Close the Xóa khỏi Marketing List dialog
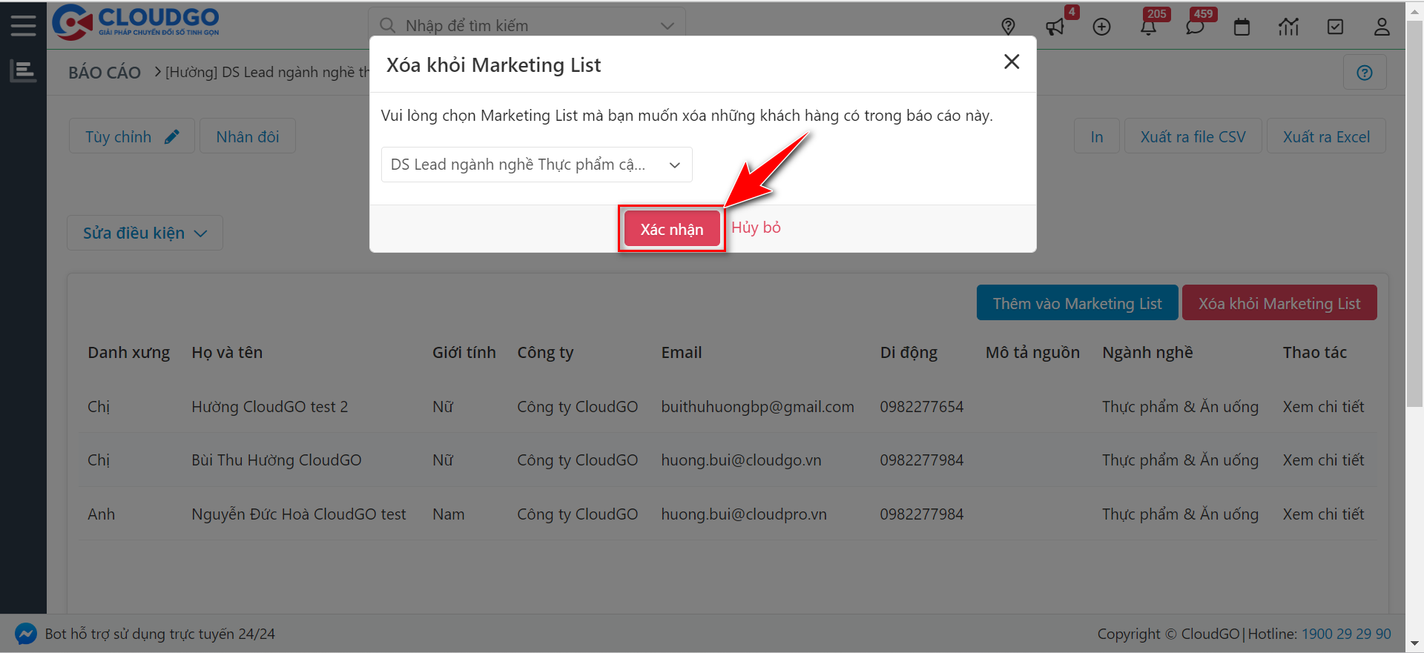The height and width of the screenshot is (653, 1424). click(1011, 62)
